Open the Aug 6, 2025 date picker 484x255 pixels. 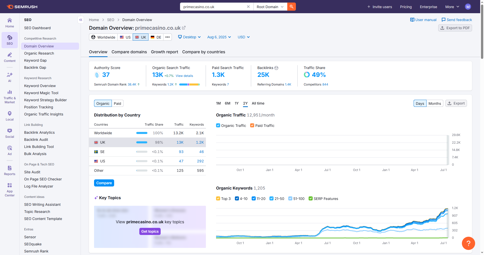(x=219, y=37)
